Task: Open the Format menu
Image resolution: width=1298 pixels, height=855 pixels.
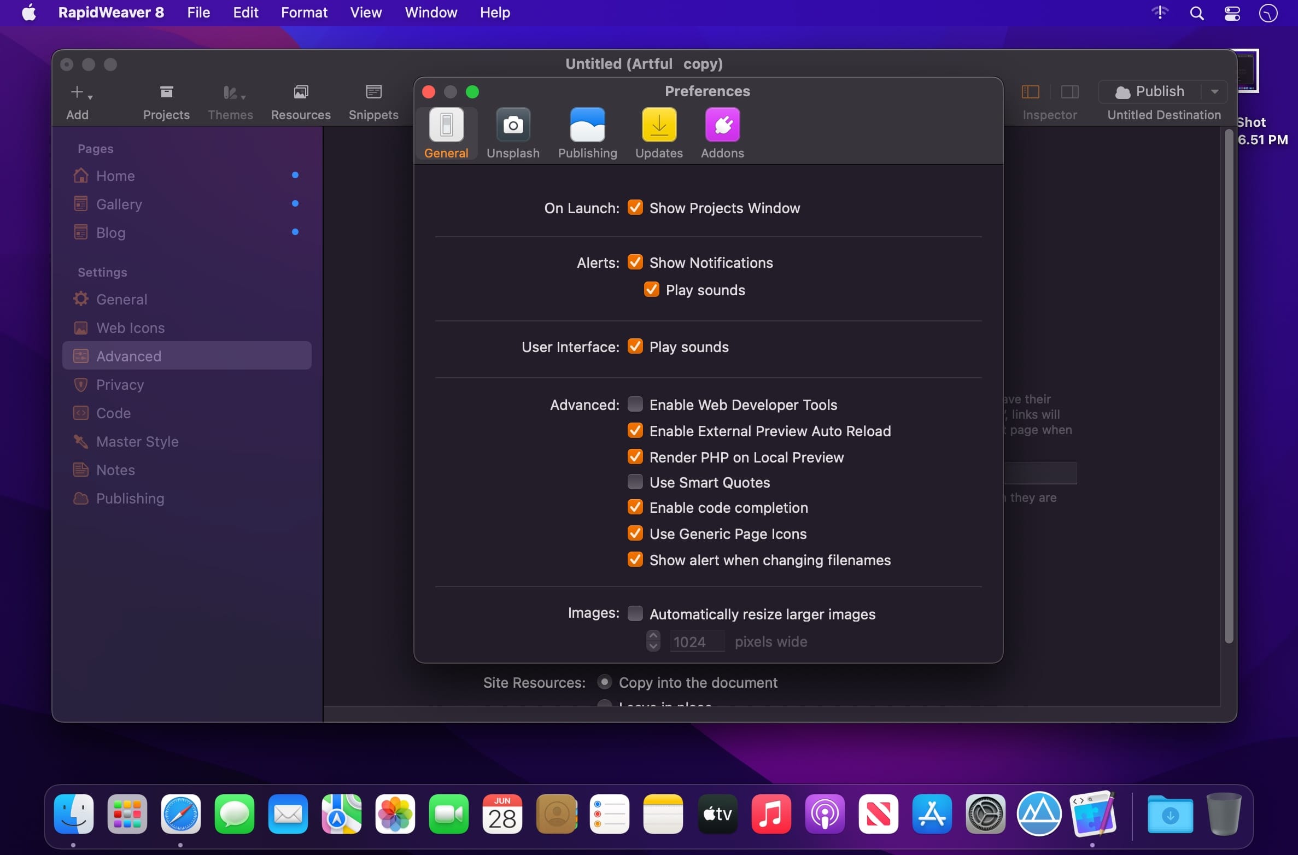Action: 304,13
